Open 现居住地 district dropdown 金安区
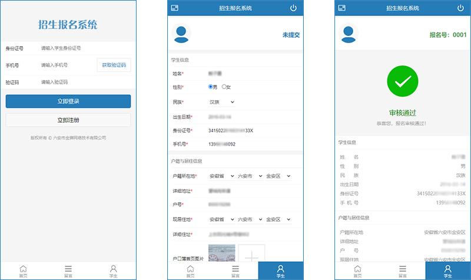This screenshot has width=471, height=280. click(x=278, y=219)
